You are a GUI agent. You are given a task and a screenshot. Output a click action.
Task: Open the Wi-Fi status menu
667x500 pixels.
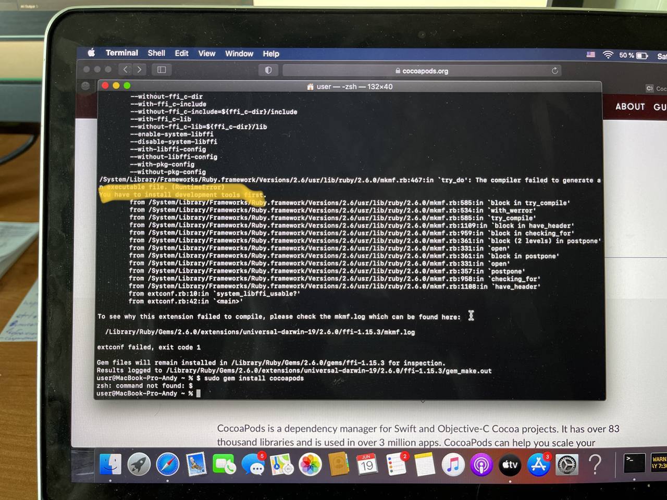[608, 55]
